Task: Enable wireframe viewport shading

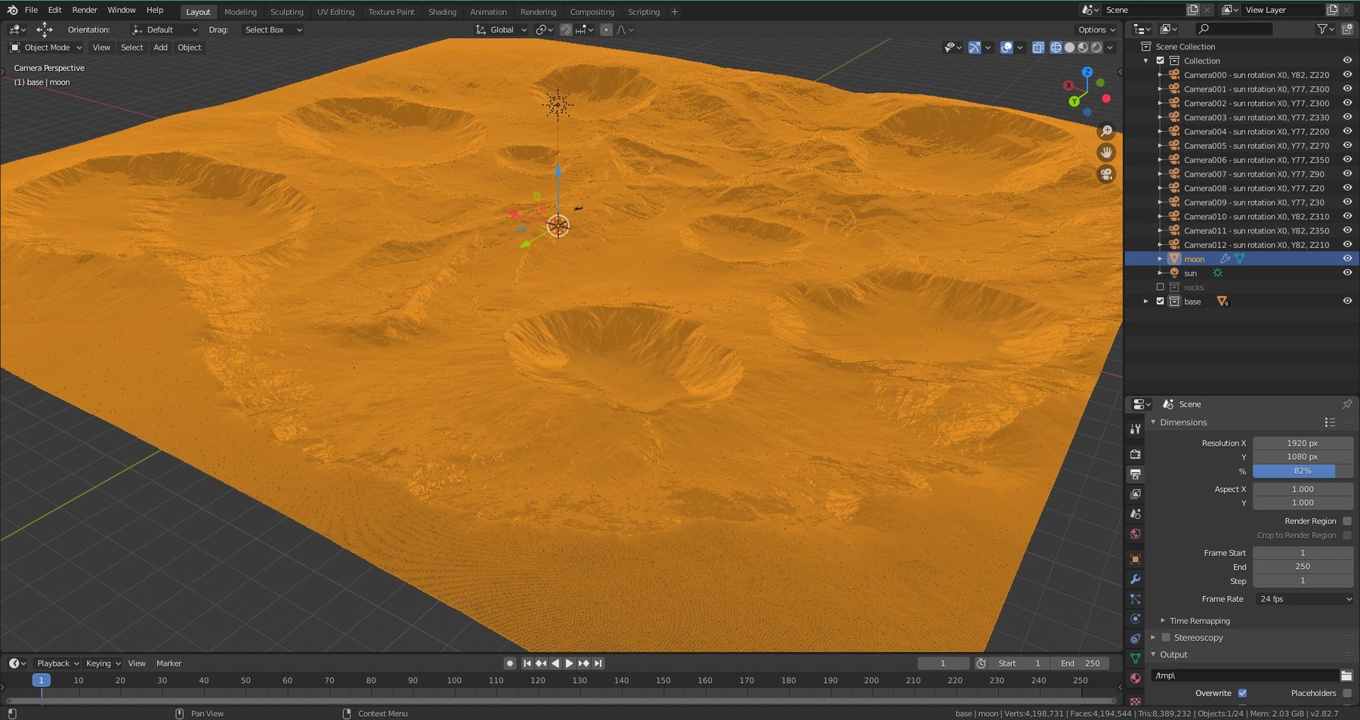Action: click(x=1056, y=48)
